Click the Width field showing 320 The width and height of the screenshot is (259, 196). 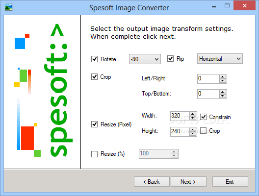tap(180, 116)
